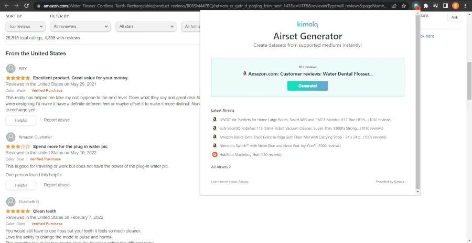The image size is (472, 243).
Task: Toggle the browser side panel icon
Action: 445,6
